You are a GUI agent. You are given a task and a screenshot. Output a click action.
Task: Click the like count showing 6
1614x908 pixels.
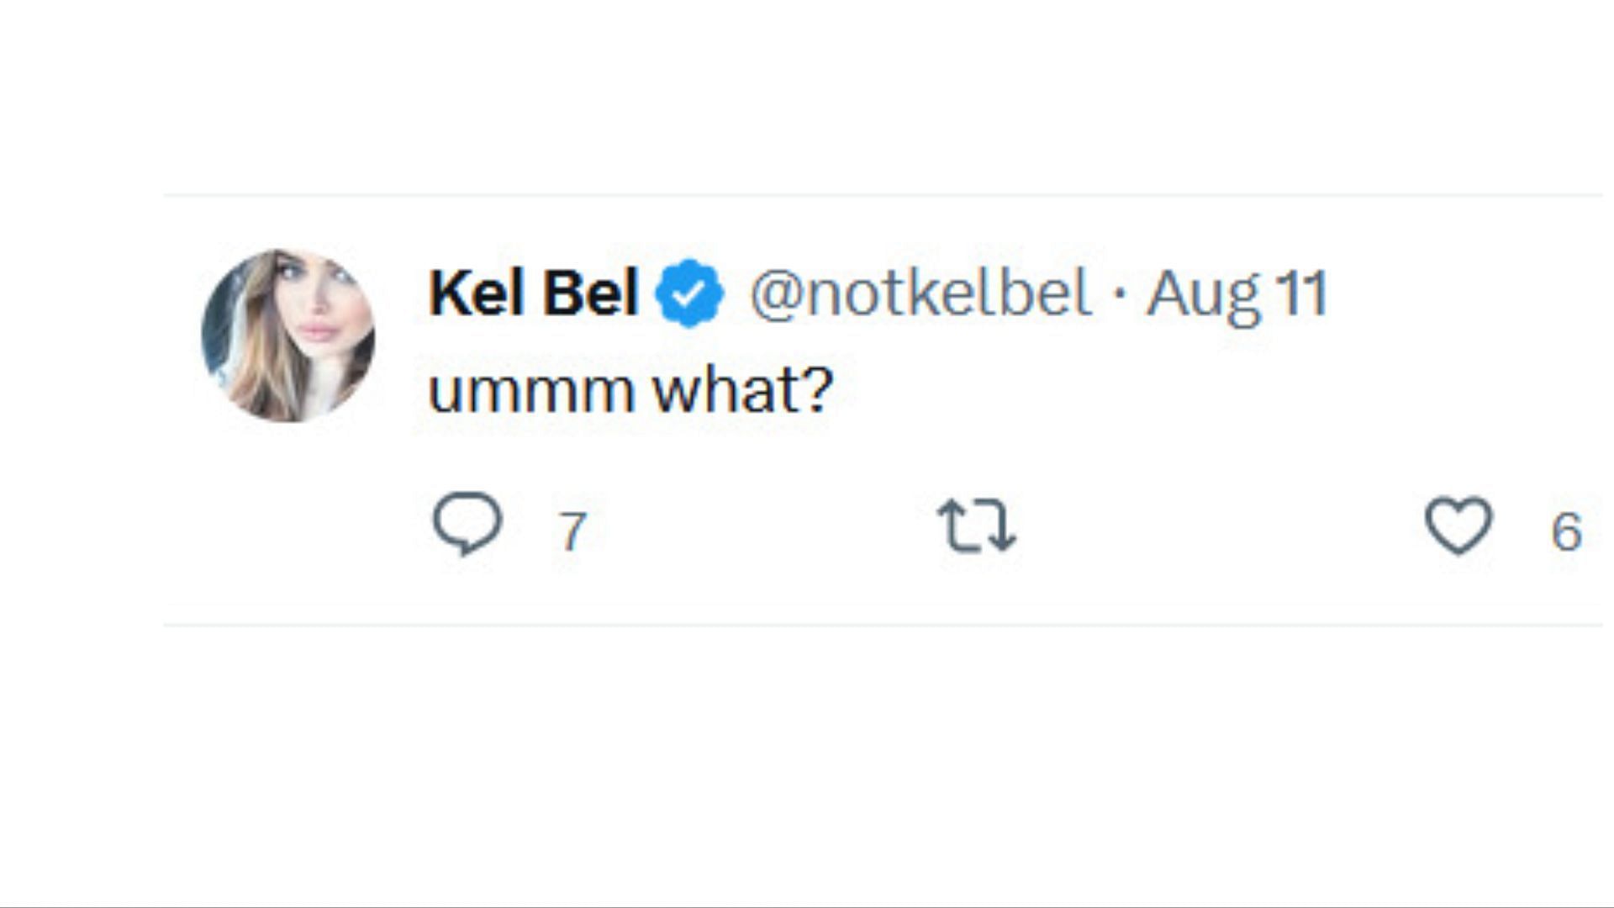tap(1566, 531)
